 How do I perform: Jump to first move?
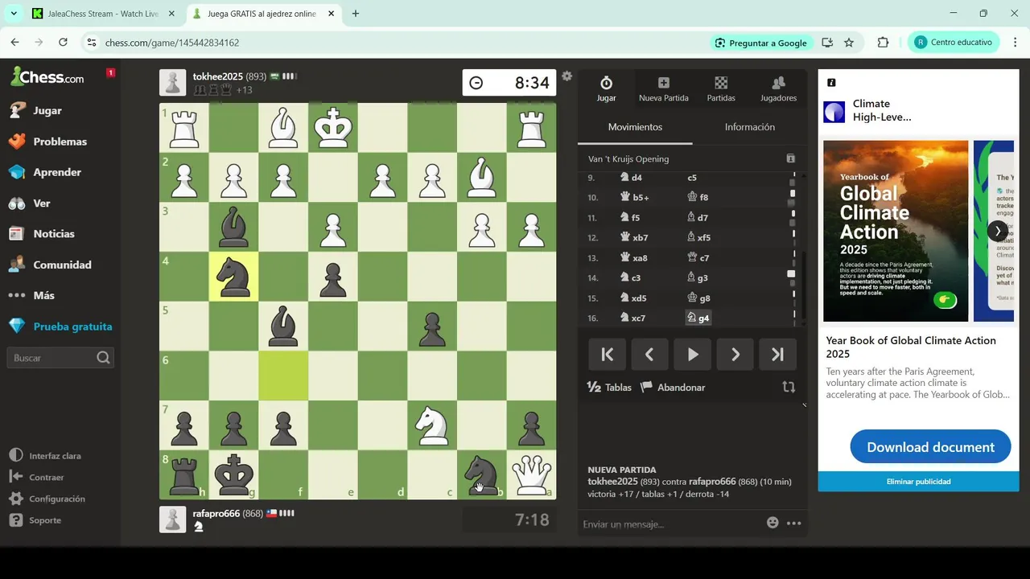pyautogui.click(x=608, y=355)
